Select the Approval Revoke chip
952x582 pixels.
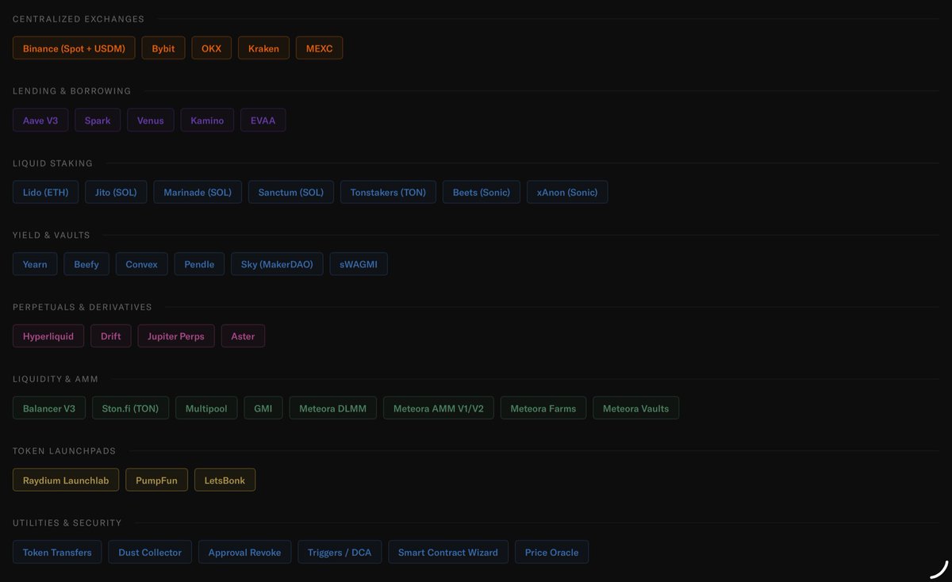(x=244, y=552)
